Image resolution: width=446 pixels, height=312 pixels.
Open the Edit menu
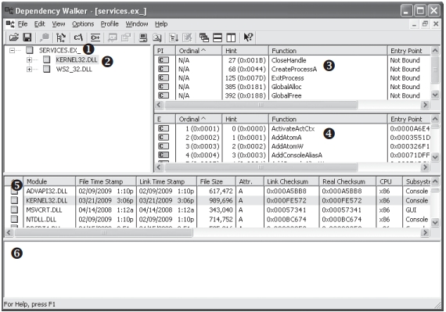(x=40, y=24)
